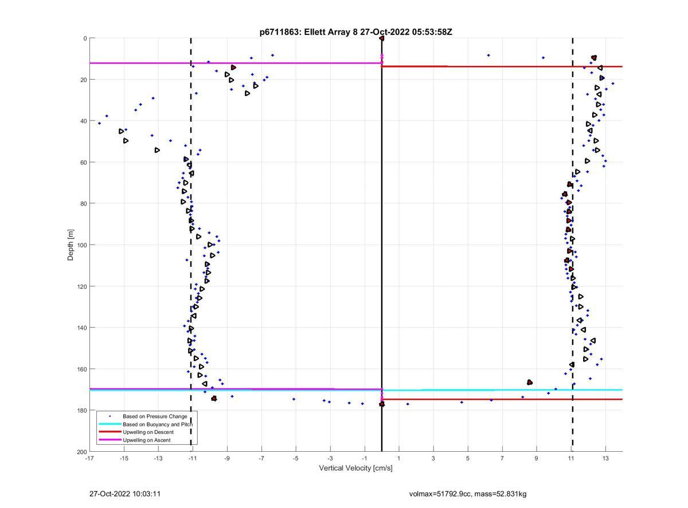The width and height of the screenshot is (688, 508).
Task: Click y-axis tick label 20
Action: tap(83, 80)
